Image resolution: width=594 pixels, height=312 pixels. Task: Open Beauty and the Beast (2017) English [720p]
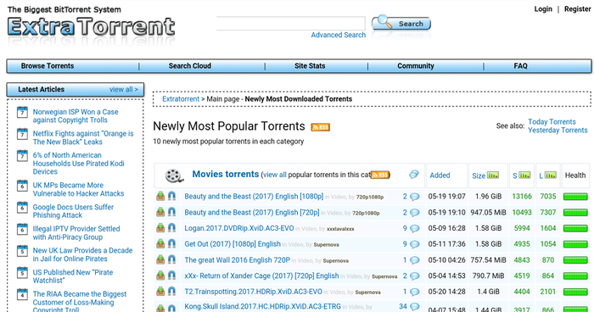(x=252, y=212)
